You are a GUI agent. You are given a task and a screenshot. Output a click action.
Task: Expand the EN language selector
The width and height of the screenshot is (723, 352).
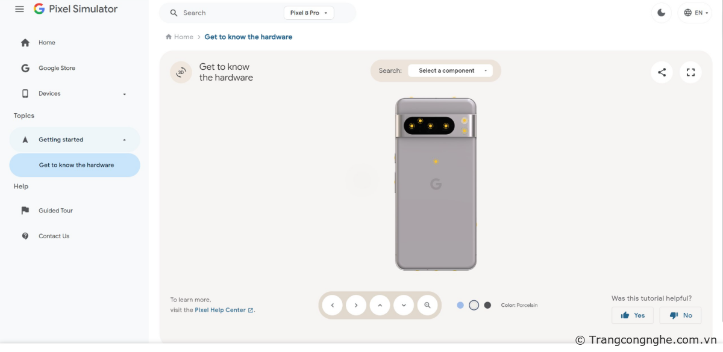(x=696, y=13)
